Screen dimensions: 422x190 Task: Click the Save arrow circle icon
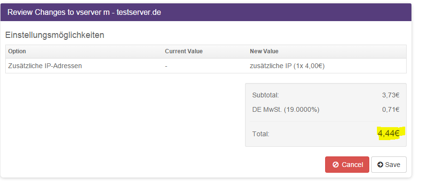click(380, 165)
